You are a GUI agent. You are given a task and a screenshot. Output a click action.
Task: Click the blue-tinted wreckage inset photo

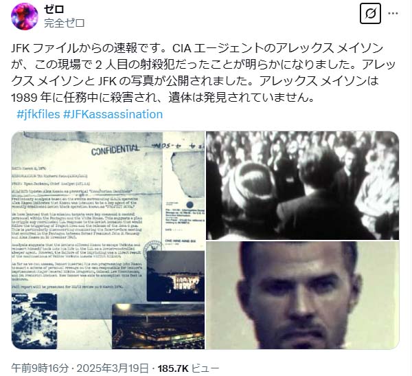coord(34,321)
